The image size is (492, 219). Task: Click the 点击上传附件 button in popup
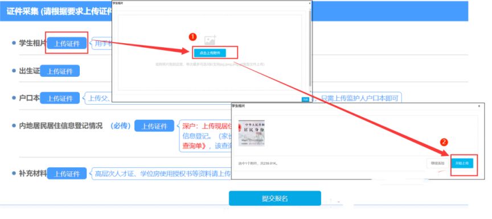tap(210, 53)
